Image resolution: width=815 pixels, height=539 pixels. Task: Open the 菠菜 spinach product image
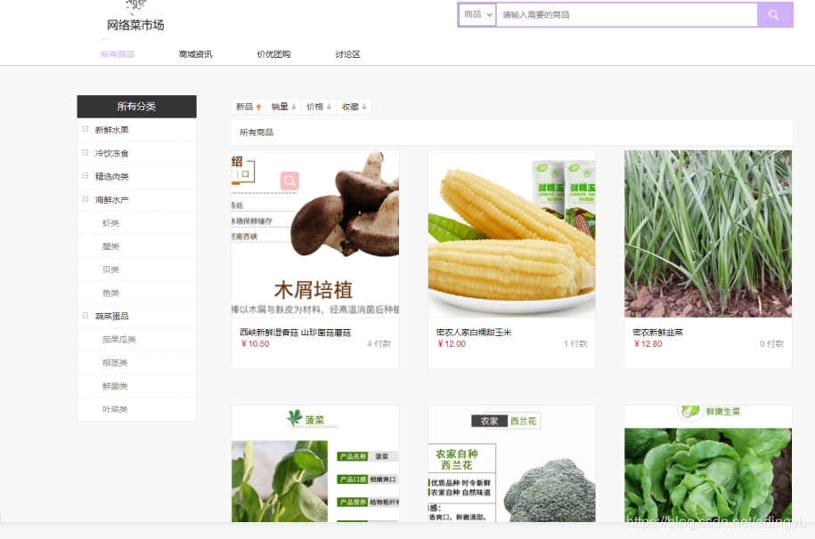click(x=315, y=463)
